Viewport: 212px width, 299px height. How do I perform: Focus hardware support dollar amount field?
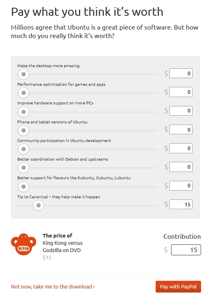click(x=181, y=111)
